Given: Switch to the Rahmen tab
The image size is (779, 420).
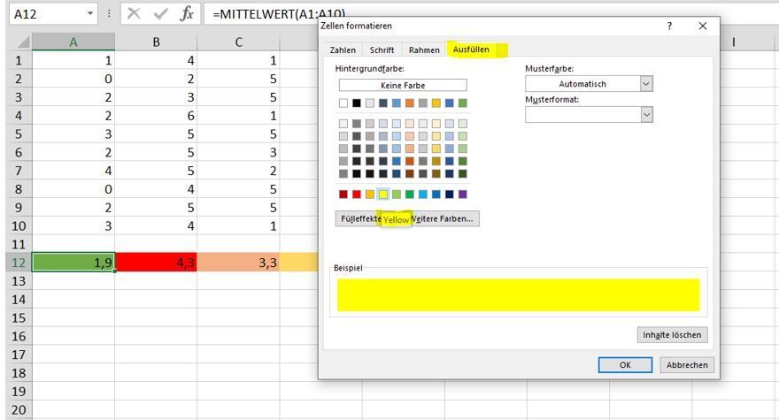Looking at the screenshot, I should 424,50.
